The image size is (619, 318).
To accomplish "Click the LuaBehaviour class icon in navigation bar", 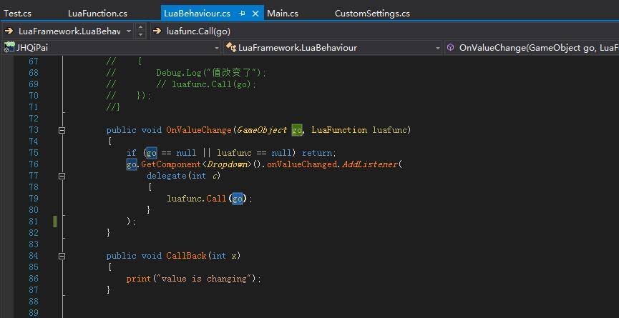I will (231, 48).
